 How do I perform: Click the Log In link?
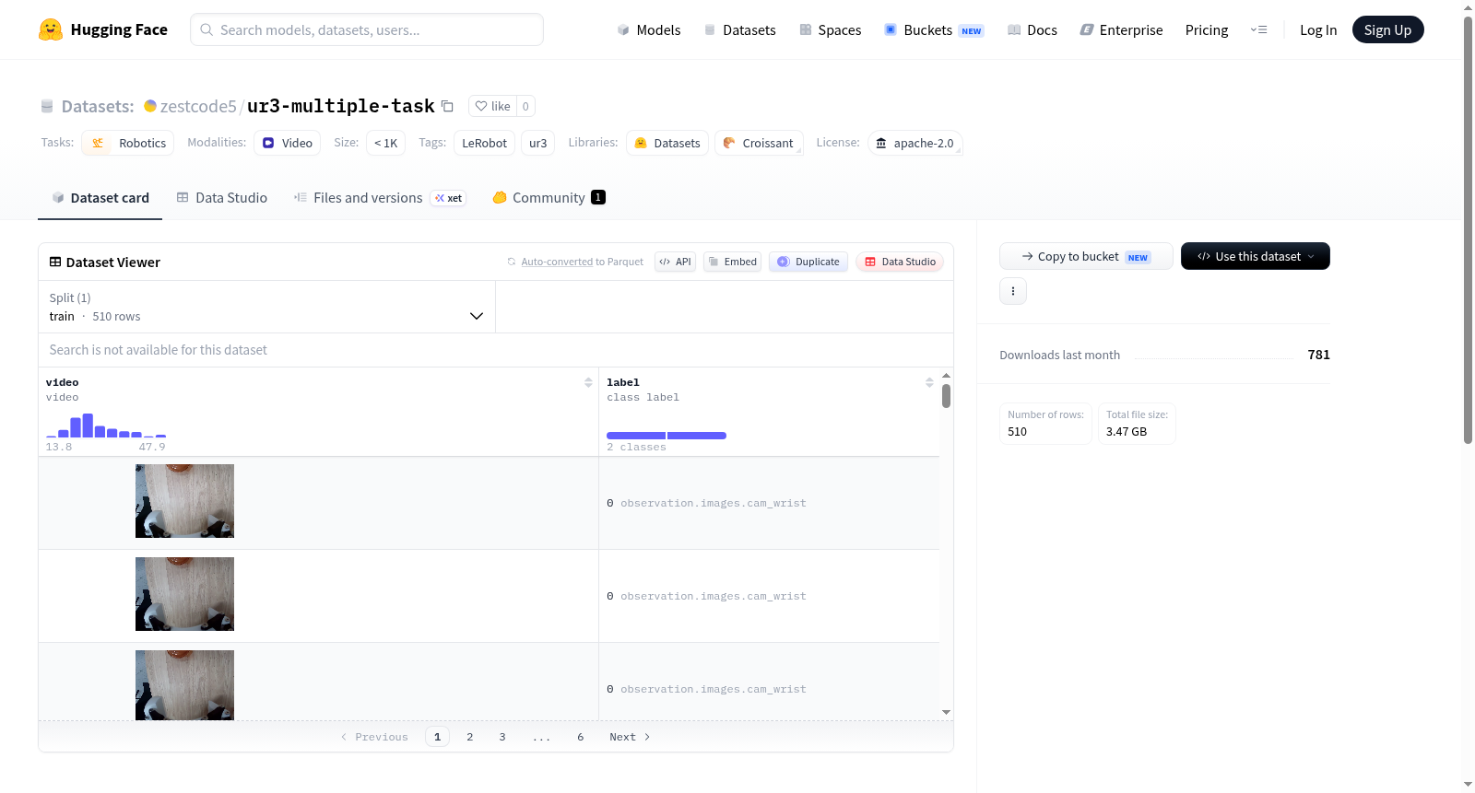coord(1318,30)
